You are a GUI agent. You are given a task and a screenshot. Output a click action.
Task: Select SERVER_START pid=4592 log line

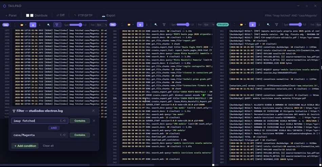(162, 121)
